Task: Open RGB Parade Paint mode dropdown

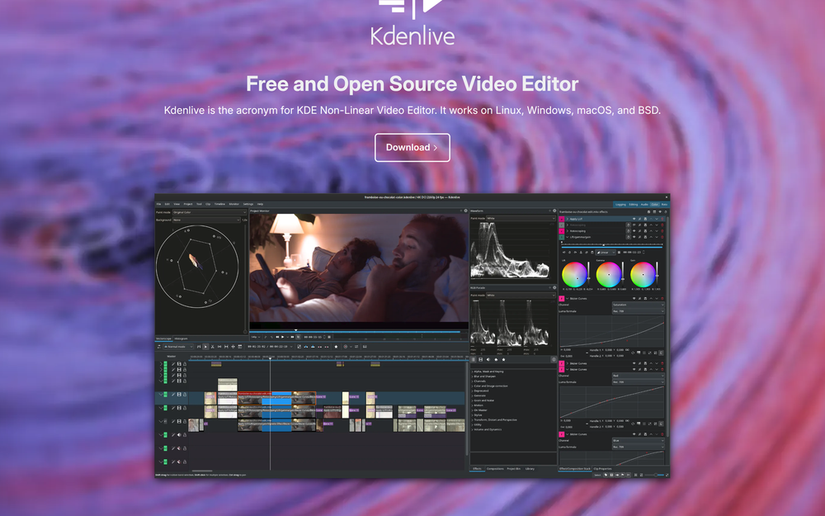Action: click(x=521, y=296)
